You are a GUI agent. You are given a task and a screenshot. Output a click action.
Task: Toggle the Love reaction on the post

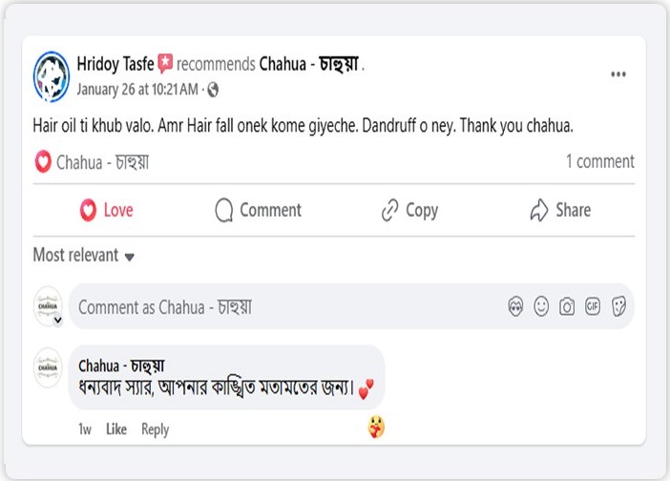point(106,210)
